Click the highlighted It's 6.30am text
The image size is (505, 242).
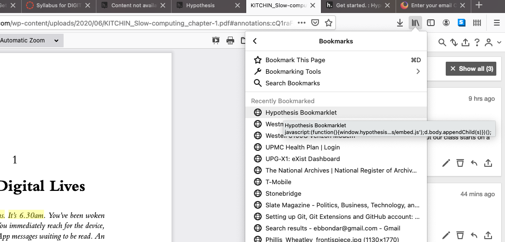26,215
